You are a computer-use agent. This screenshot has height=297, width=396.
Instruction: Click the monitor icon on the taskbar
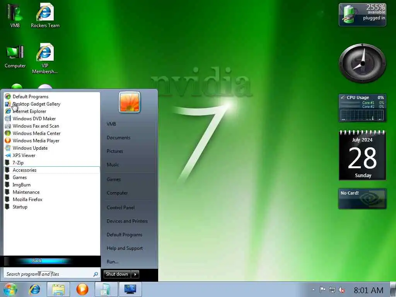pyautogui.click(x=130, y=289)
